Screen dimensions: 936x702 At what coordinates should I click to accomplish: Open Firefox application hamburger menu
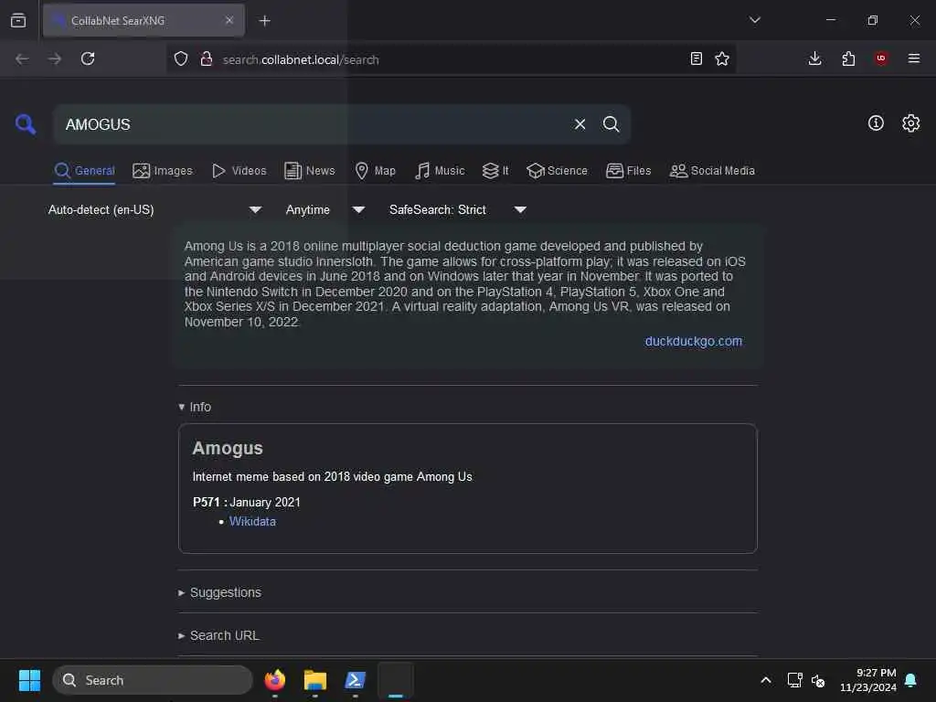(x=913, y=58)
